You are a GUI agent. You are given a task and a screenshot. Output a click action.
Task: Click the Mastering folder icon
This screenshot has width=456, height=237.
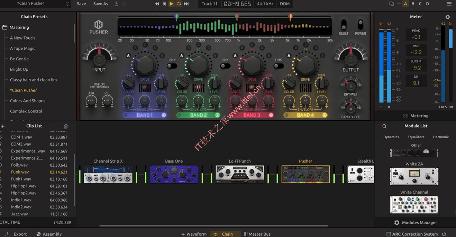(5, 27)
